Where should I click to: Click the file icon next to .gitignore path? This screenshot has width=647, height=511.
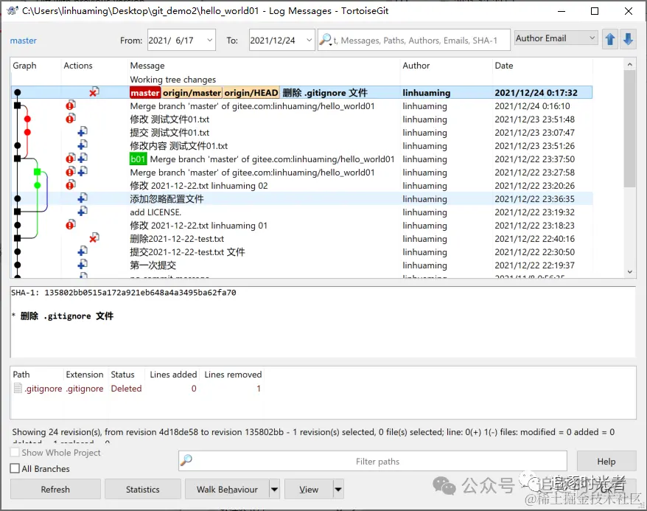(x=18, y=388)
